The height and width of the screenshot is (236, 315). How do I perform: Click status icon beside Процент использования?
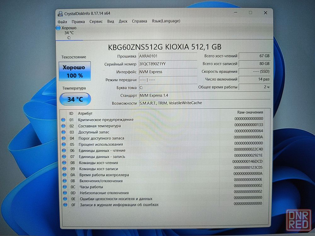64,144
